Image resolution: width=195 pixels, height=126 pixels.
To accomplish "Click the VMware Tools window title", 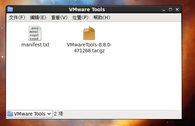I will (87, 9).
